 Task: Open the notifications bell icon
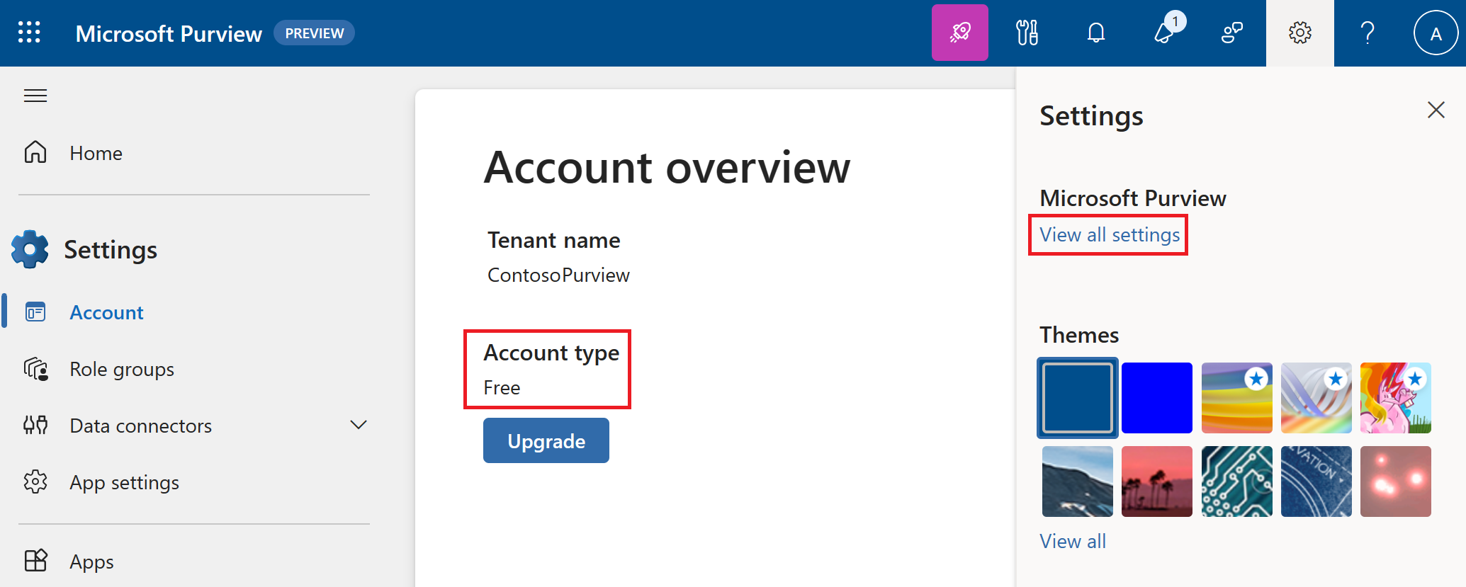pyautogui.click(x=1095, y=33)
